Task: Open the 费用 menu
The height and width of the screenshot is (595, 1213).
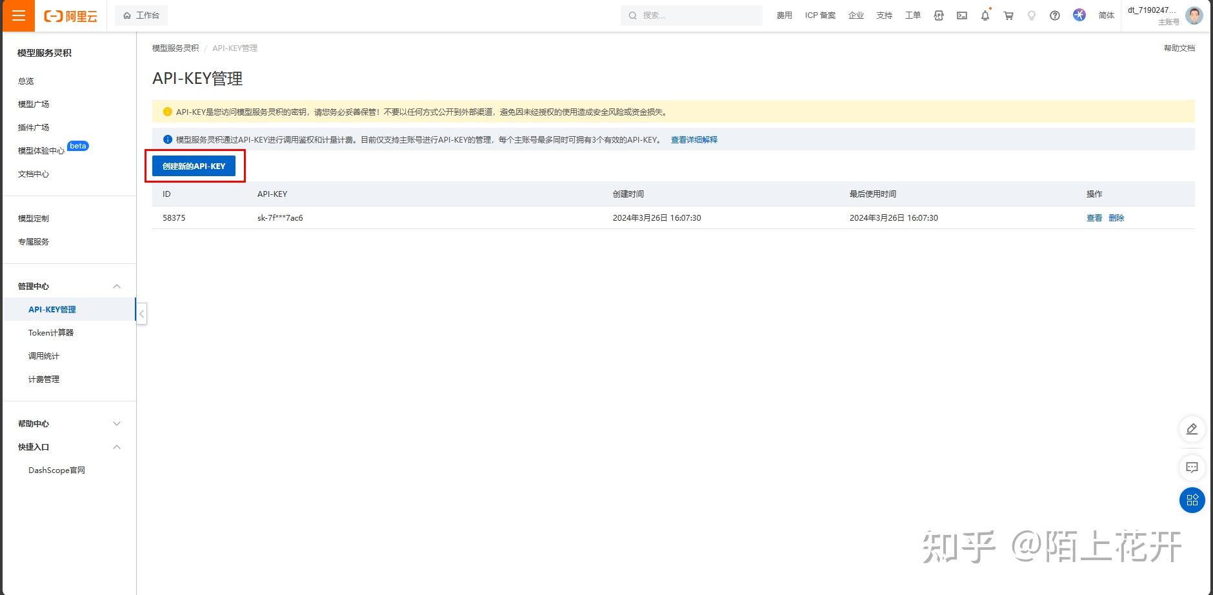Action: click(x=785, y=15)
